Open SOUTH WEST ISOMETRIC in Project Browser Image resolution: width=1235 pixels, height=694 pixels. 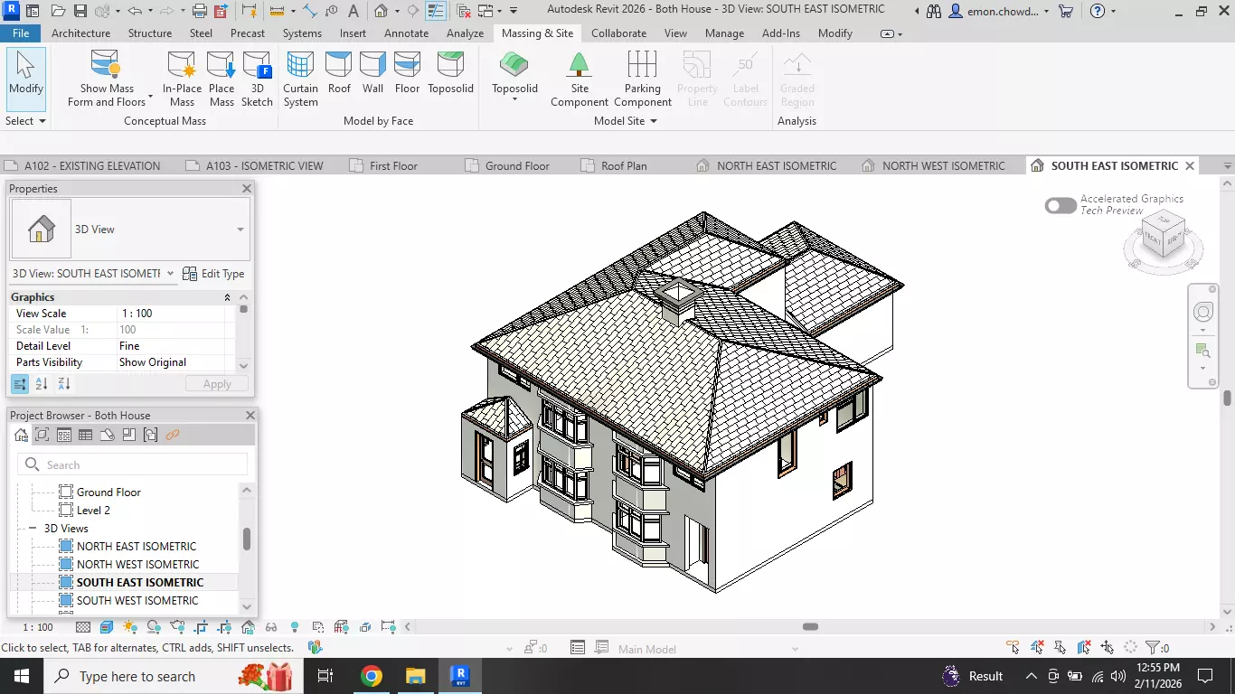click(x=137, y=601)
